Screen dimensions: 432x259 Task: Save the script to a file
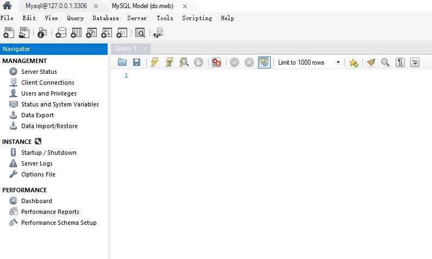tap(136, 62)
